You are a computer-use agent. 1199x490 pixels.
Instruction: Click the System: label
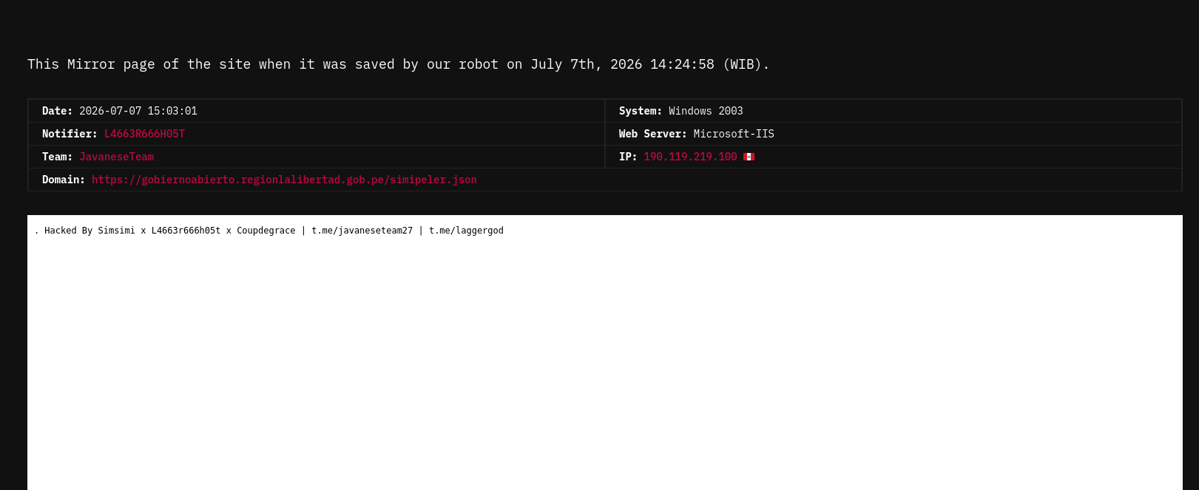coord(641,111)
